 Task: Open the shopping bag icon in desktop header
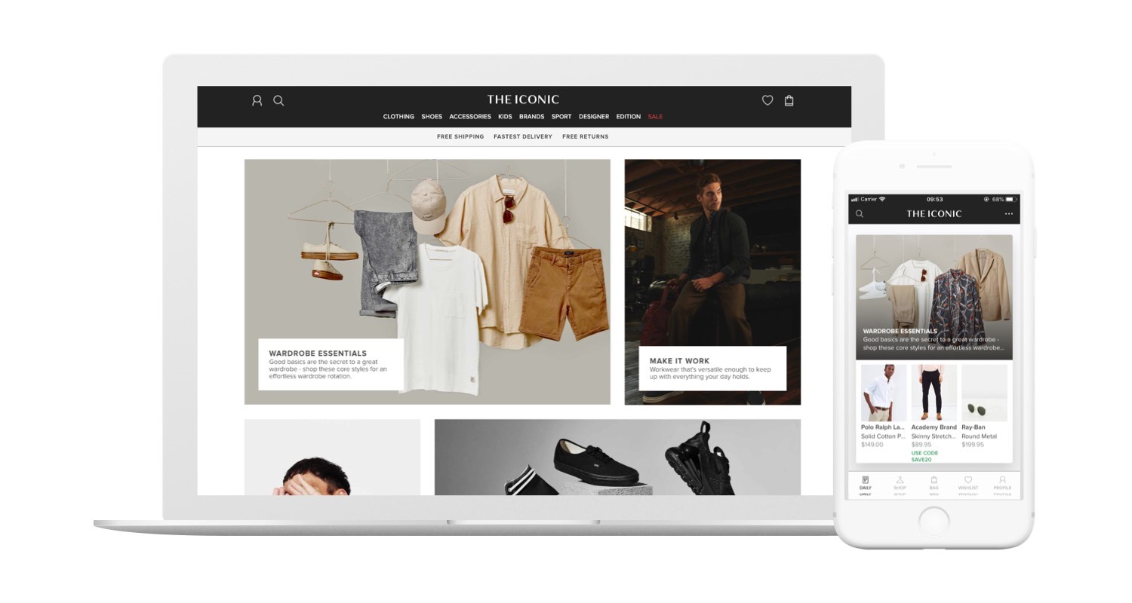tap(789, 100)
